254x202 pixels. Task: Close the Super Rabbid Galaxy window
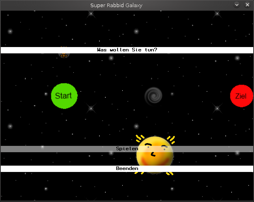247,5
